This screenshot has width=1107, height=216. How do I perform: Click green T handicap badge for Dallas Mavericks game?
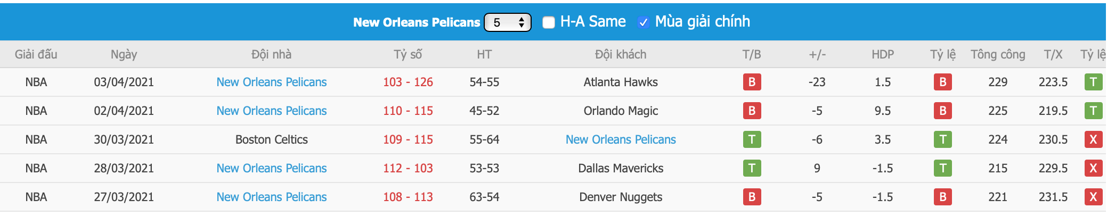tap(942, 168)
